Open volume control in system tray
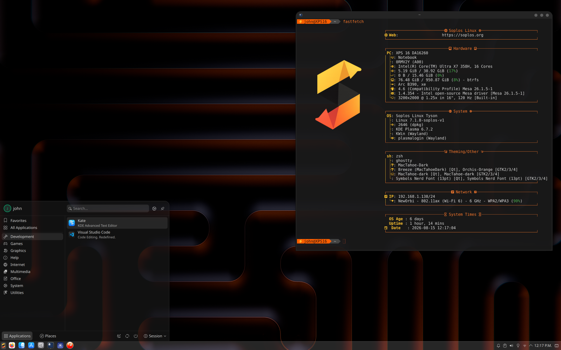561x350 pixels. click(511, 346)
